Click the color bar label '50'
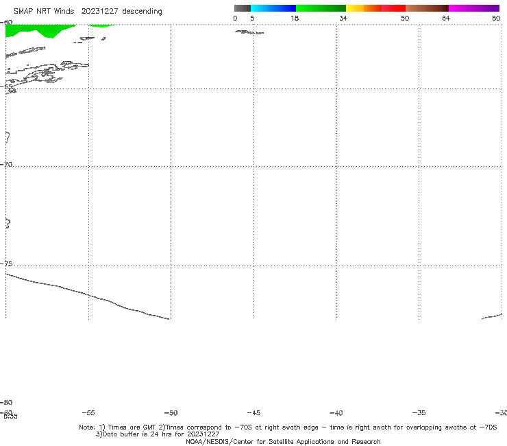The image size is (507, 446). pos(405,18)
